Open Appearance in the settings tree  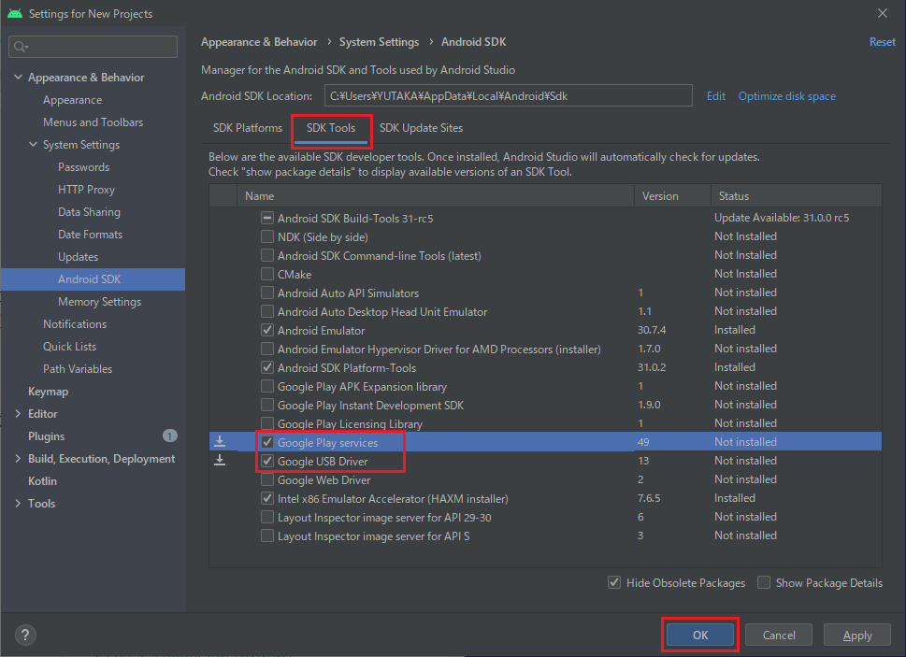(72, 100)
